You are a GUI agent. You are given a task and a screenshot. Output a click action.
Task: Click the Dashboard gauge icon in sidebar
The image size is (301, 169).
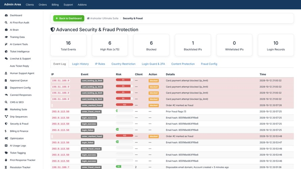click(6, 15)
